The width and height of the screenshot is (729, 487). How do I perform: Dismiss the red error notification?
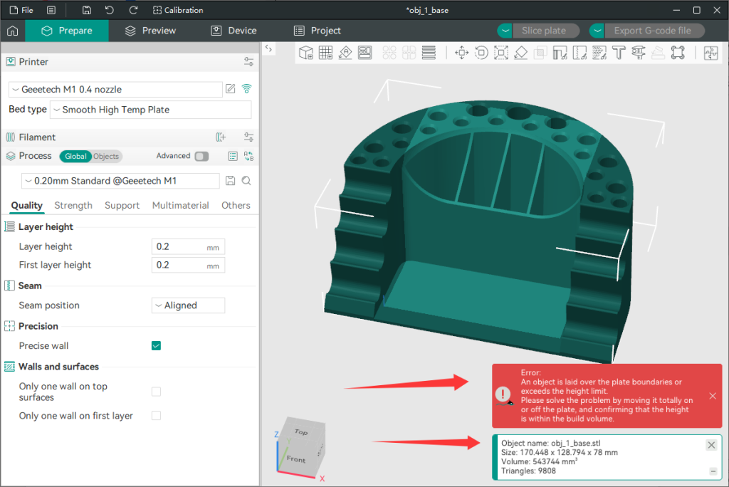[713, 396]
